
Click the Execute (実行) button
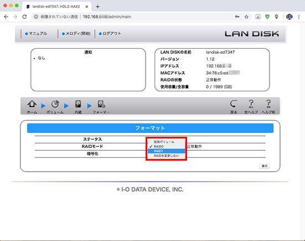click(x=265, y=166)
